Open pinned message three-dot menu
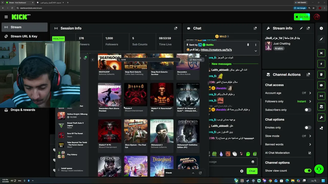 click(x=255, y=45)
